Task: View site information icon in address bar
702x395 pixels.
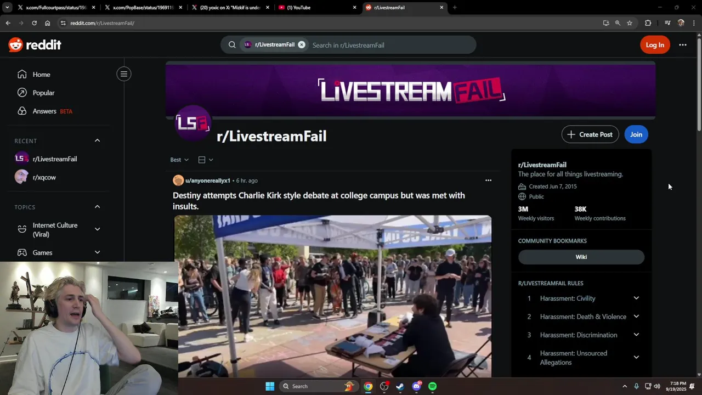Action: [63, 23]
